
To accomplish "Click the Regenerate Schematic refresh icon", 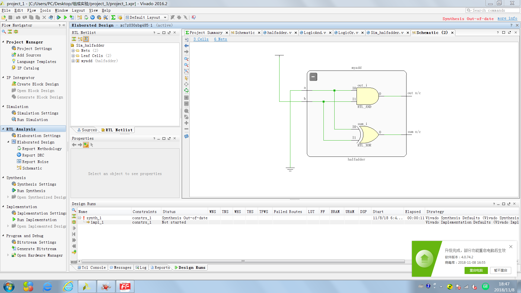I will tap(186, 136).
